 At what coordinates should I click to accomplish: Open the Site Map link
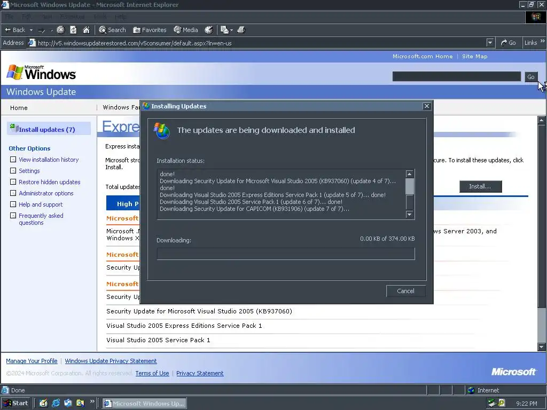tap(474, 56)
